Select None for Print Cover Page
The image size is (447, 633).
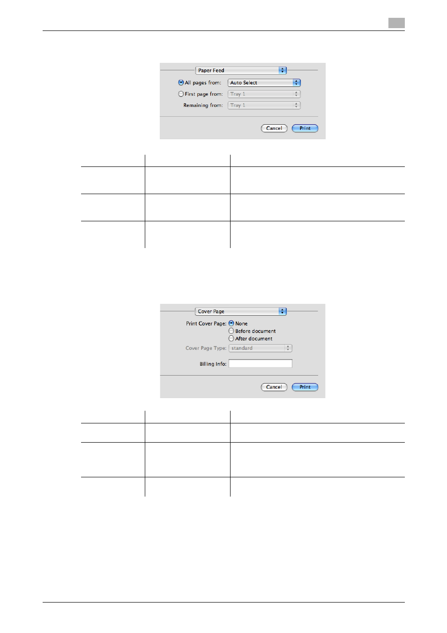(231, 324)
